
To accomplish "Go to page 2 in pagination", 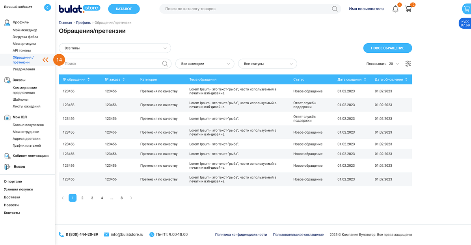I will (82, 198).
